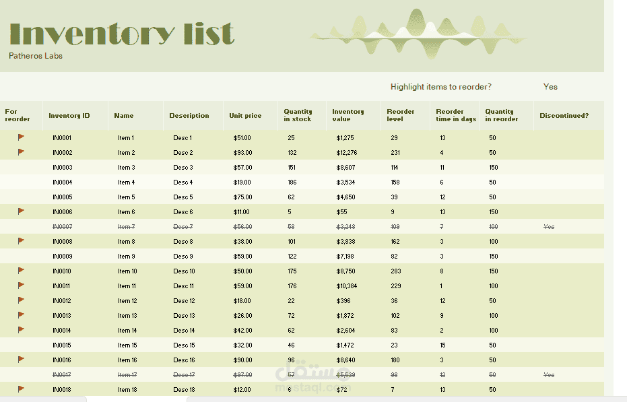Click the reorder flag on the IN0010 row
Screen dimensions: 627x402
[x=21, y=271]
